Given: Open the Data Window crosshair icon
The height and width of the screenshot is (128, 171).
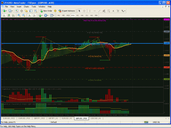Looking at the screenshot, I should tap(22, 11).
